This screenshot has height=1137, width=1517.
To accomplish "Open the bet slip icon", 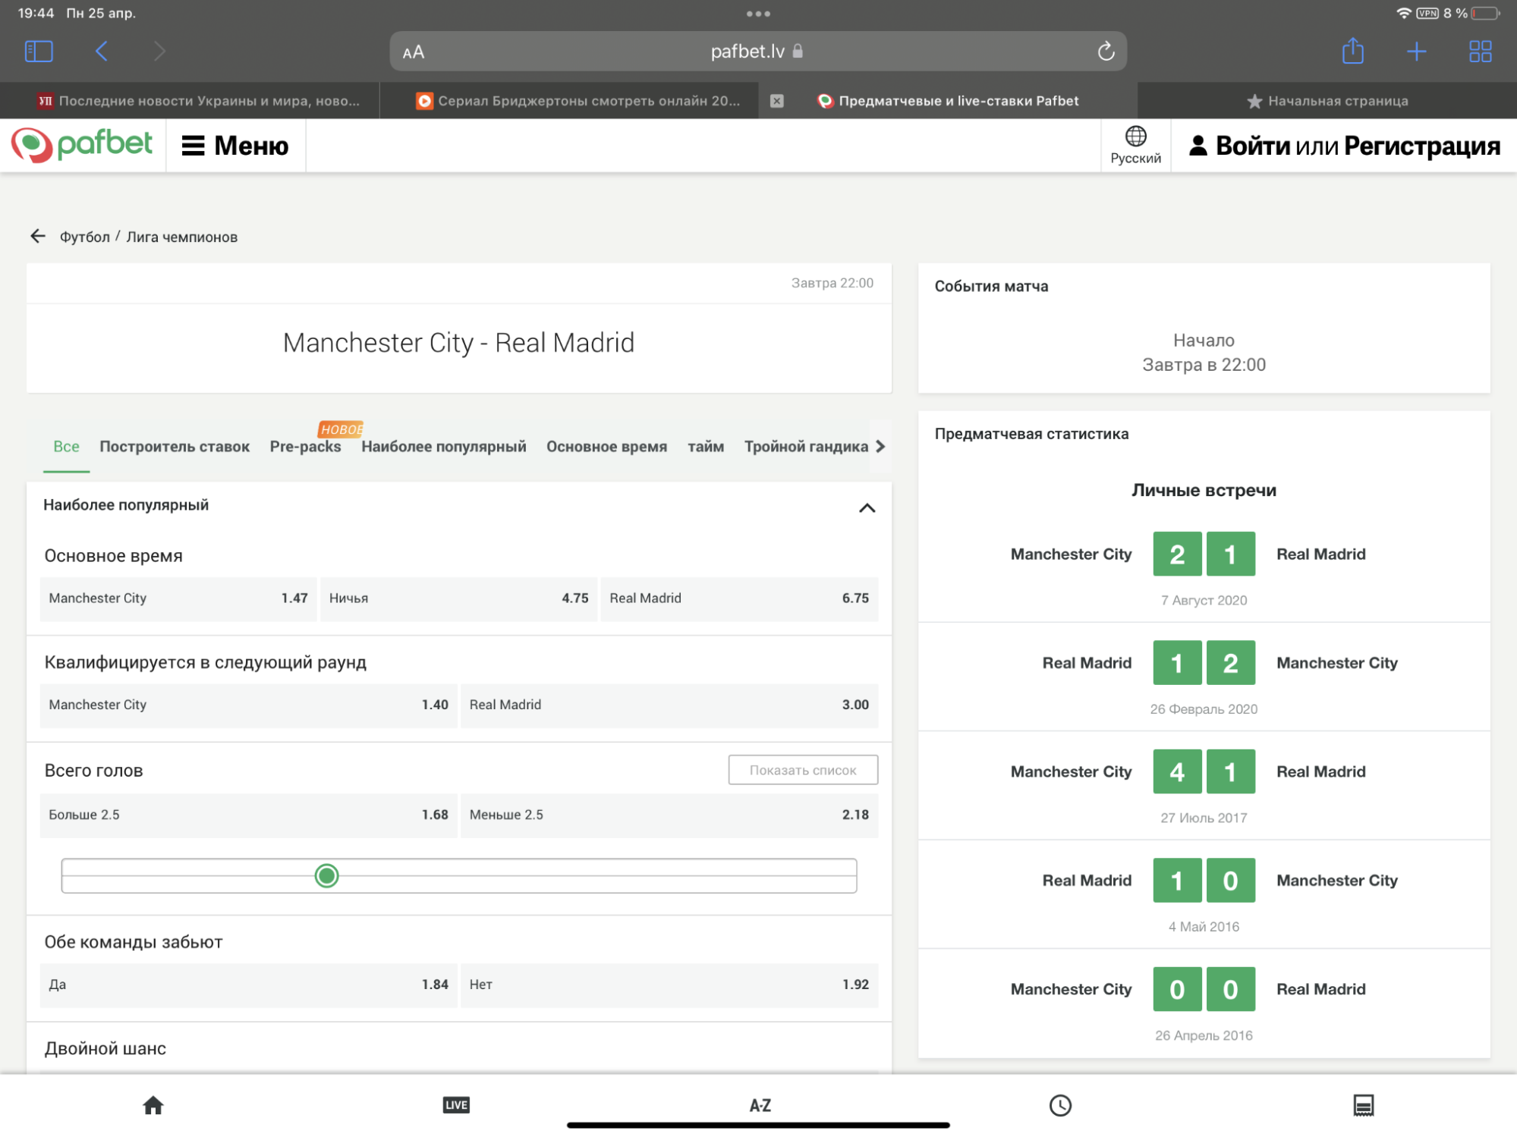I will (x=1363, y=1105).
